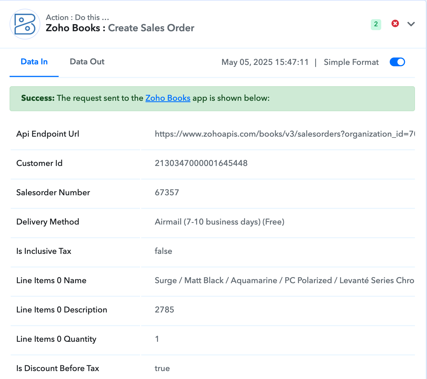Select the Is Discount Before Tax true value

point(162,368)
